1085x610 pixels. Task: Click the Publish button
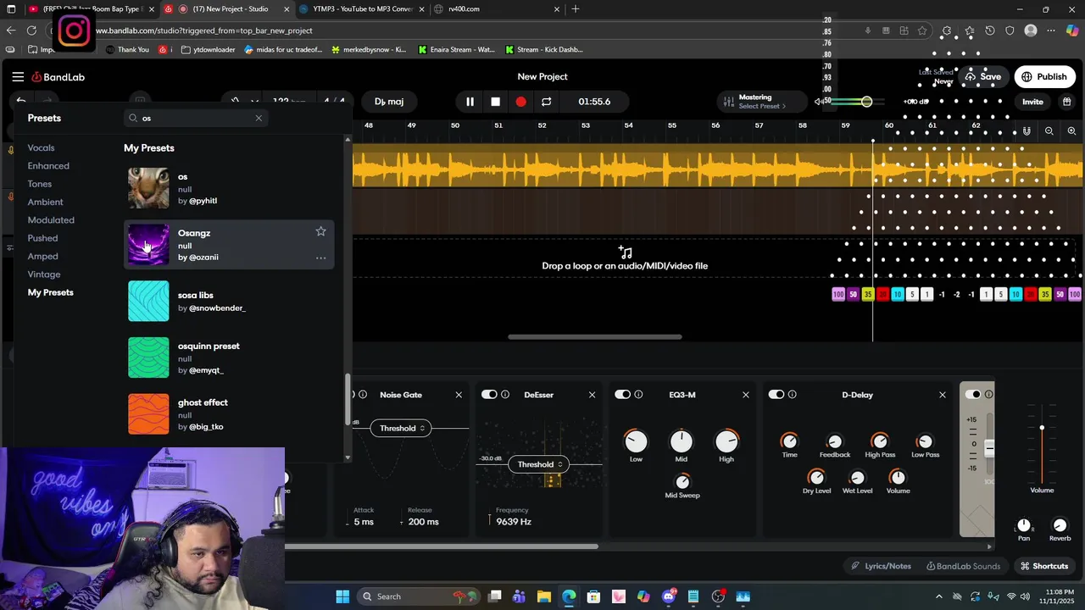(x=1044, y=77)
